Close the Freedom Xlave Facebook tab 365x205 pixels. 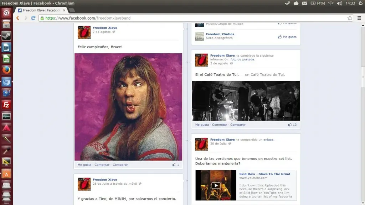pos(64,10)
